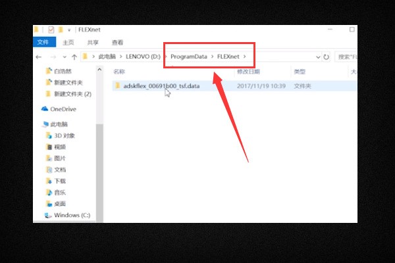This screenshot has width=395, height=263.
Task: Click the 此电脑 computer icon
Action: pos(45,124)
